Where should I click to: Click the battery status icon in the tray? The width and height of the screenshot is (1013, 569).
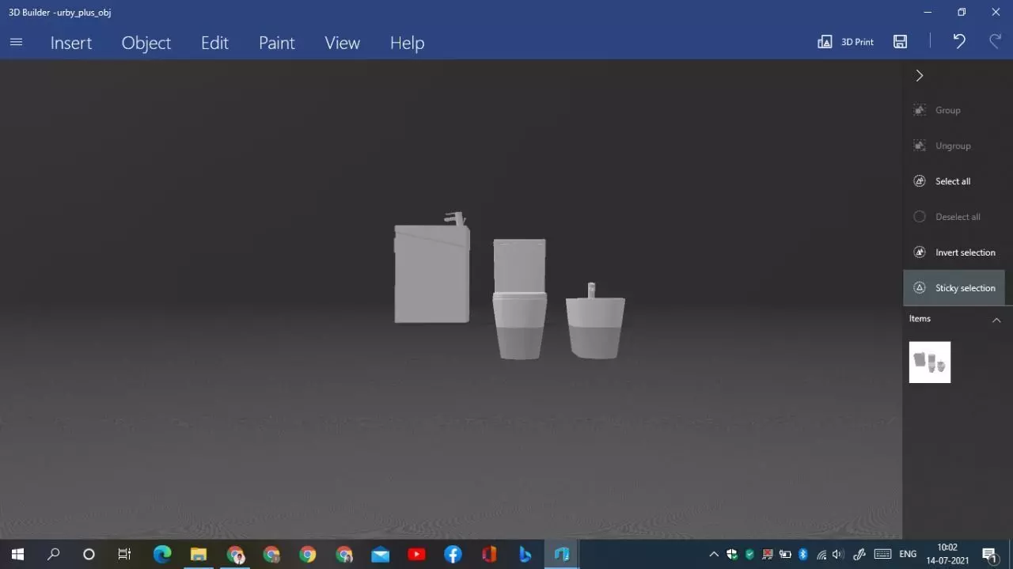[785, 554]
